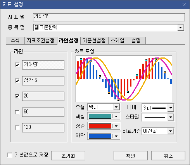Cancel with the 취소 button

(x=168, y=156)
